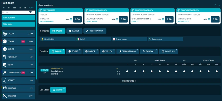This screenshot has width=222, height=101.
Task: Select In evidenza Calcio tab
Action: 57,31
